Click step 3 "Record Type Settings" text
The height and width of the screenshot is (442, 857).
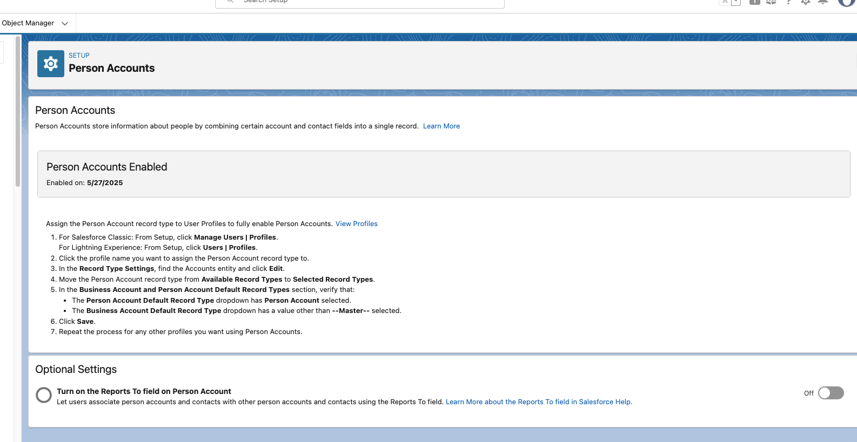[x=117, y=269]
